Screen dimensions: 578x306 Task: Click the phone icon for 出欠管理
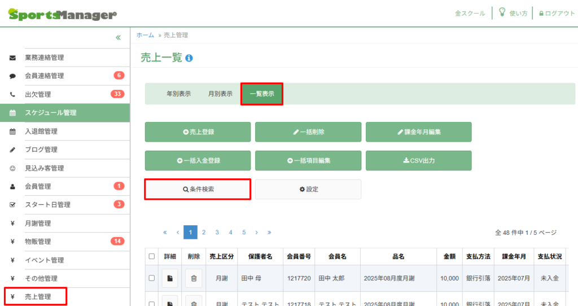click(12, 94)
